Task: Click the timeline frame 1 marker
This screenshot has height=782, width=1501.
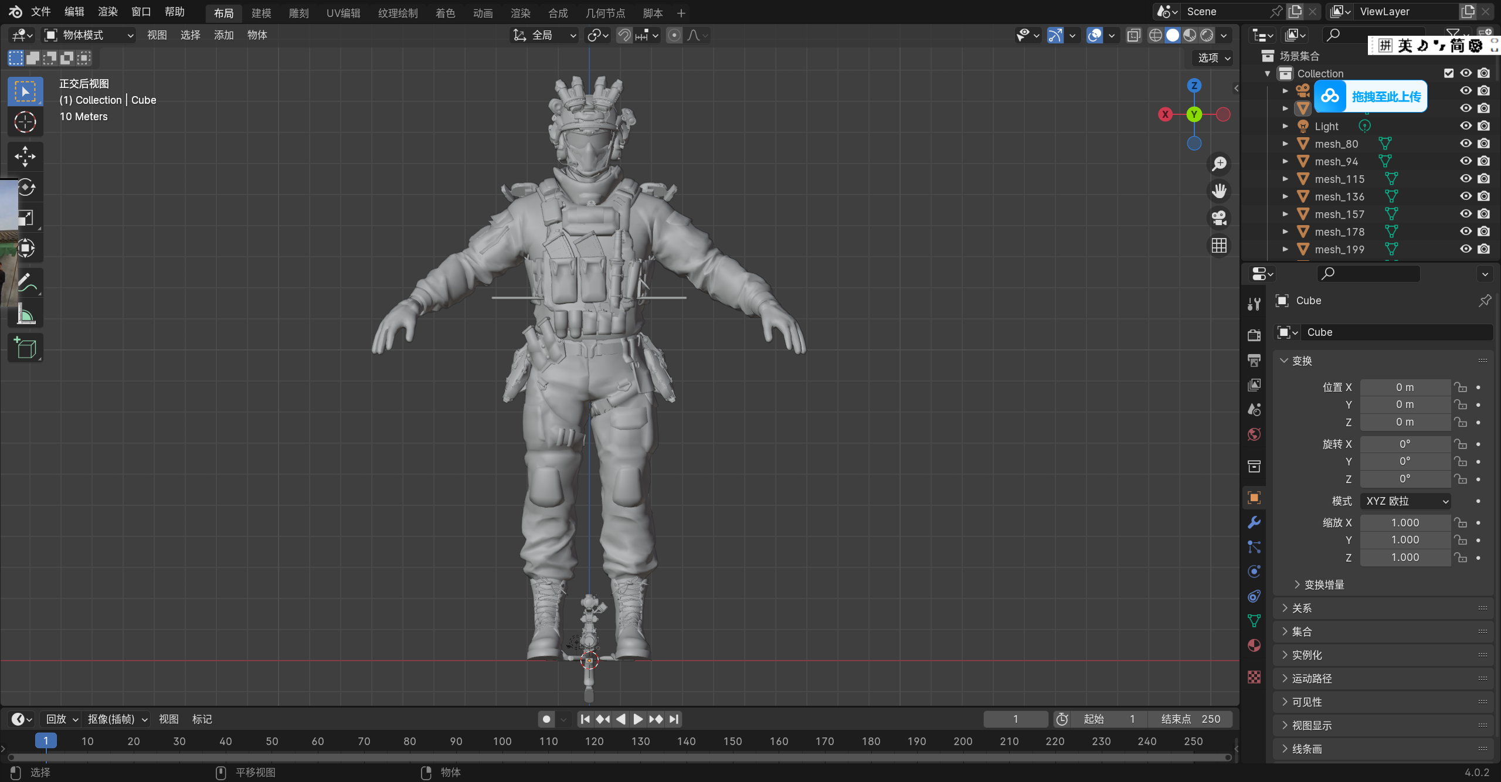Action: [x=46, y=741]
